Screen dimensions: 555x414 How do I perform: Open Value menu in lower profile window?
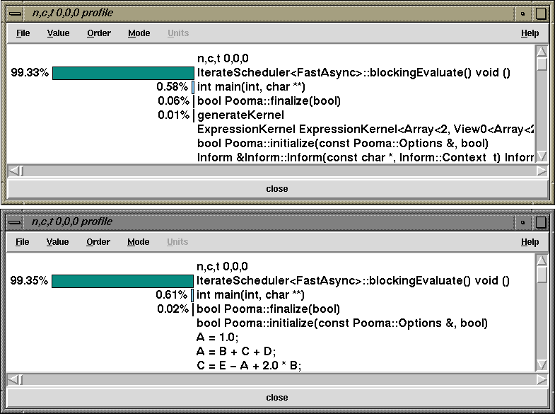coord(57,242)
